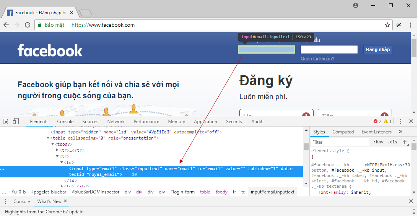Viewport: 418px width, 216px height.
Task: Reload the page with the refresh icon
Action: 28,25
